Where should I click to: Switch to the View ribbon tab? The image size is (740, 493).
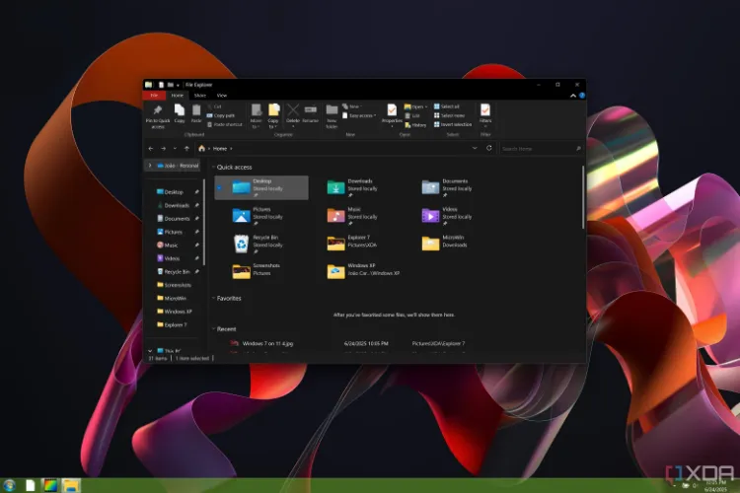(222, 96)
